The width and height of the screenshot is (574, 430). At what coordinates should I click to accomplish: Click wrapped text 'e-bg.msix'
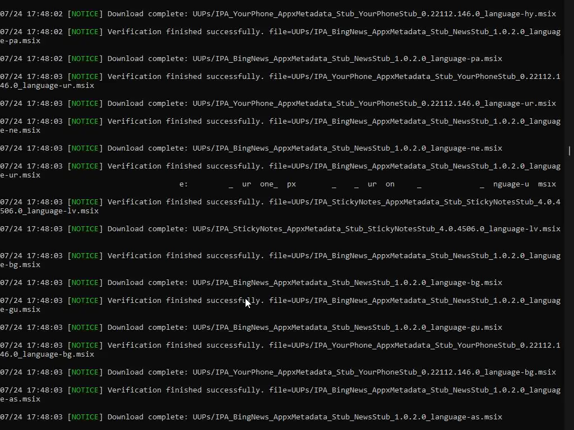click(x=20, y=265)
